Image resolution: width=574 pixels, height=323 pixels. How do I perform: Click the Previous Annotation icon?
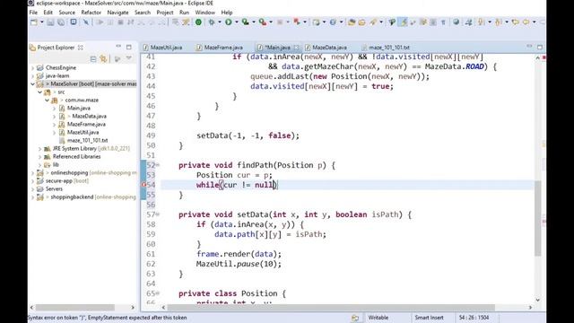[x=499, y=22]
